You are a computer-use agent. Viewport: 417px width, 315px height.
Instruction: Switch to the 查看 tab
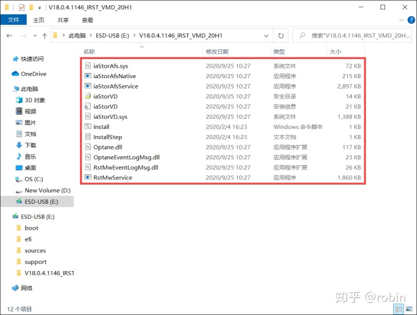click(87, 20)
